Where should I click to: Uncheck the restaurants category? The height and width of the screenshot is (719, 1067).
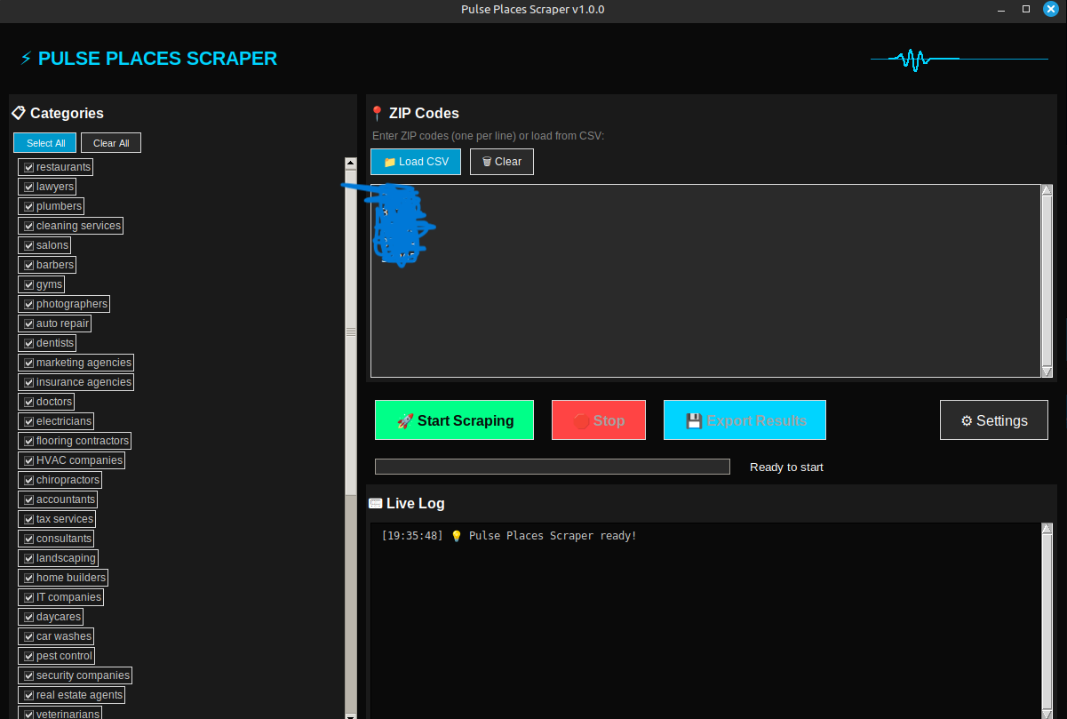coord(28,166)
